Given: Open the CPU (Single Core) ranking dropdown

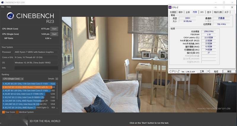Looking at the screenshot, I should 13,79.
